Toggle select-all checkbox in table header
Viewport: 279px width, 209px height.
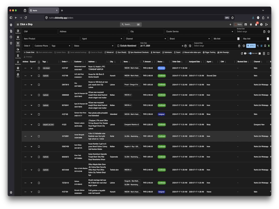pyautogui.click(x=39, y=62)
